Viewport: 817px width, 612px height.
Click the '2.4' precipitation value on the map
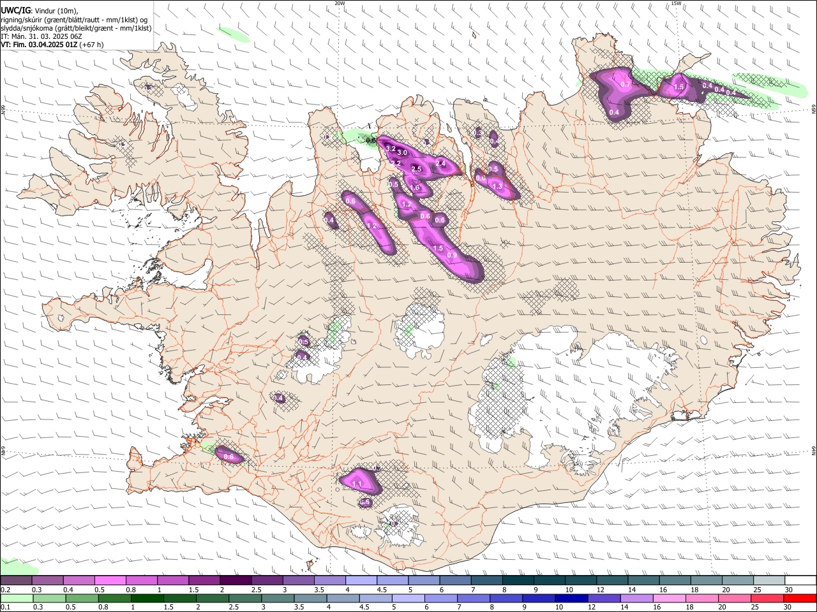(440, 163)
